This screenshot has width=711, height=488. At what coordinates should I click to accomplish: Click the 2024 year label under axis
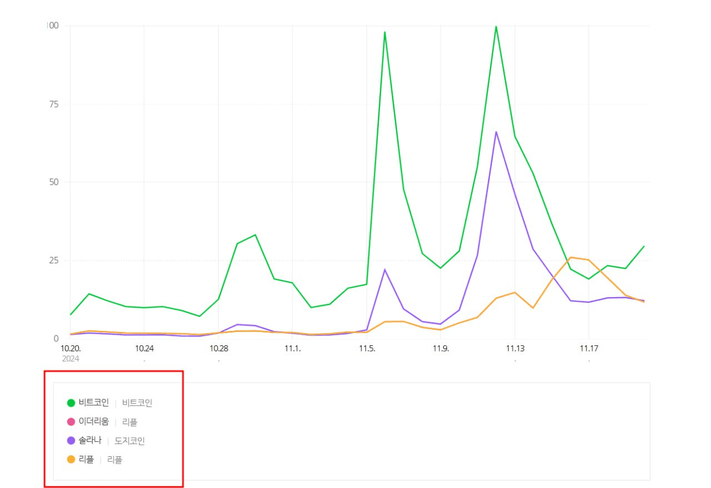point(70,359)
